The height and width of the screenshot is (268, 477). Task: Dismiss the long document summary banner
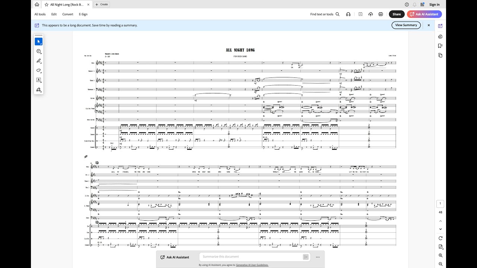[429, 25]
